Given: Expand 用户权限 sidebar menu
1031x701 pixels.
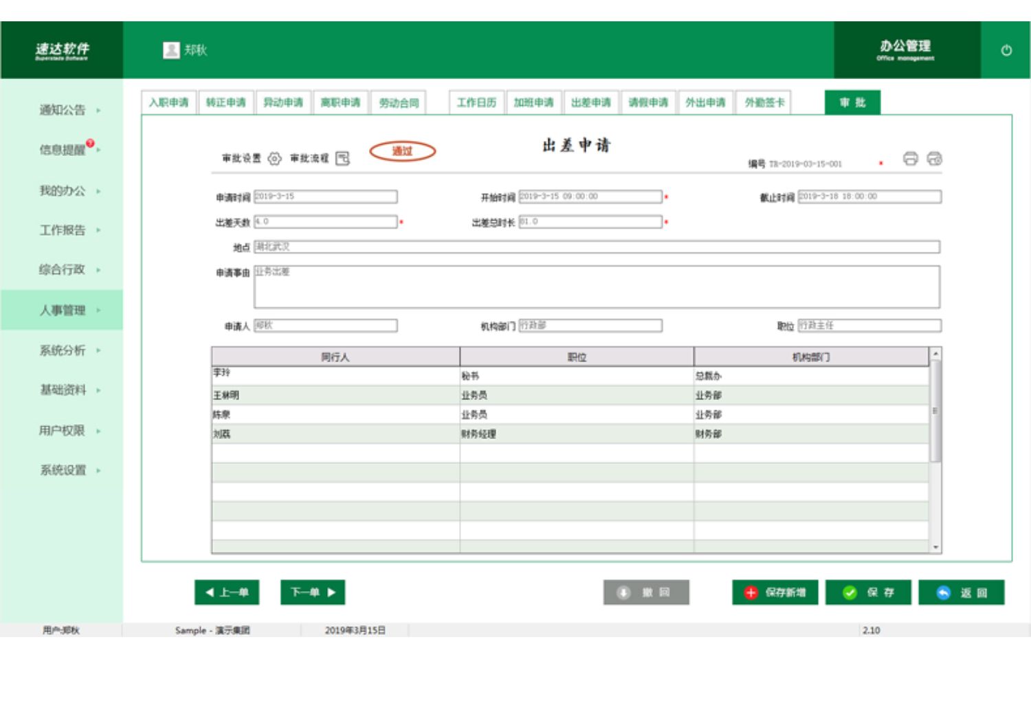Looking at the screenshot, I should pyautogui.click(x=62, y=431).
